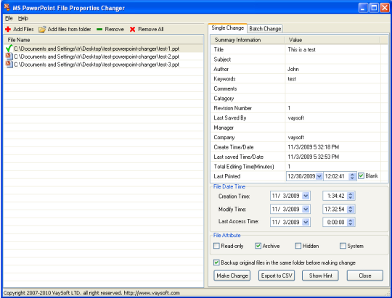Click the Export to CSV button
Screen dimensions: 392x298
tap(277, 276)
